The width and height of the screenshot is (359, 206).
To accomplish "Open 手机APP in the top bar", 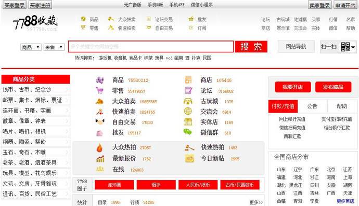I will 177,5.
